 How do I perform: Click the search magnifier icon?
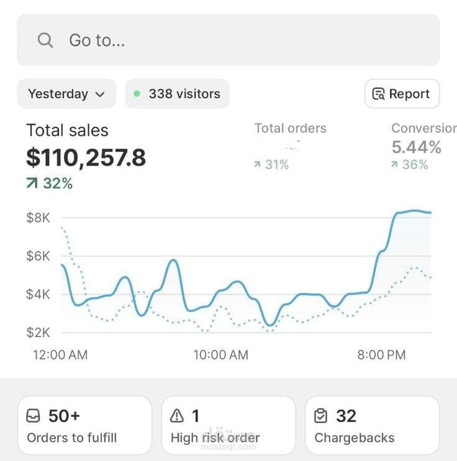[45, 40]
